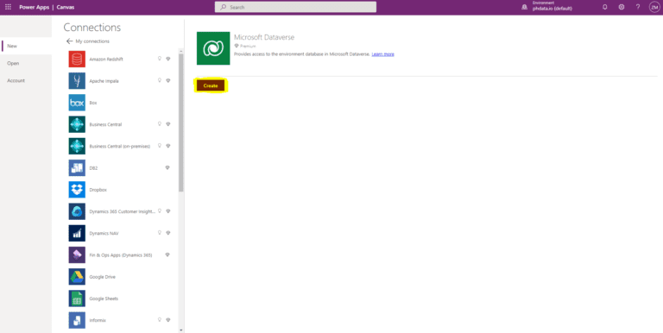Click the premium diamond beside Apache Impala

point(167,81)
